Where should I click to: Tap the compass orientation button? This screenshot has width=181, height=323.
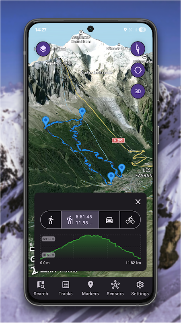(138, 49)
